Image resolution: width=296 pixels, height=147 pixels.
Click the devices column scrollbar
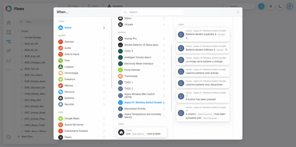(x=171, y=78)
